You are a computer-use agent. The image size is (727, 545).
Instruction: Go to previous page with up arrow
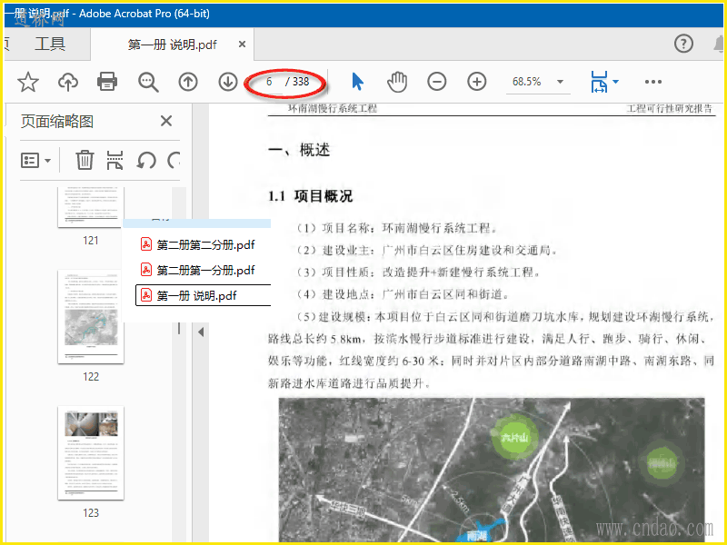point(188,82)
